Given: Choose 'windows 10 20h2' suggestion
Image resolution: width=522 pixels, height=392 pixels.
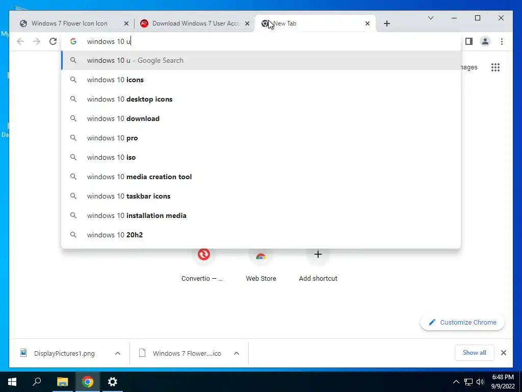Looking at the screenshot, I should pyautogui.click(x=262, y=235).
